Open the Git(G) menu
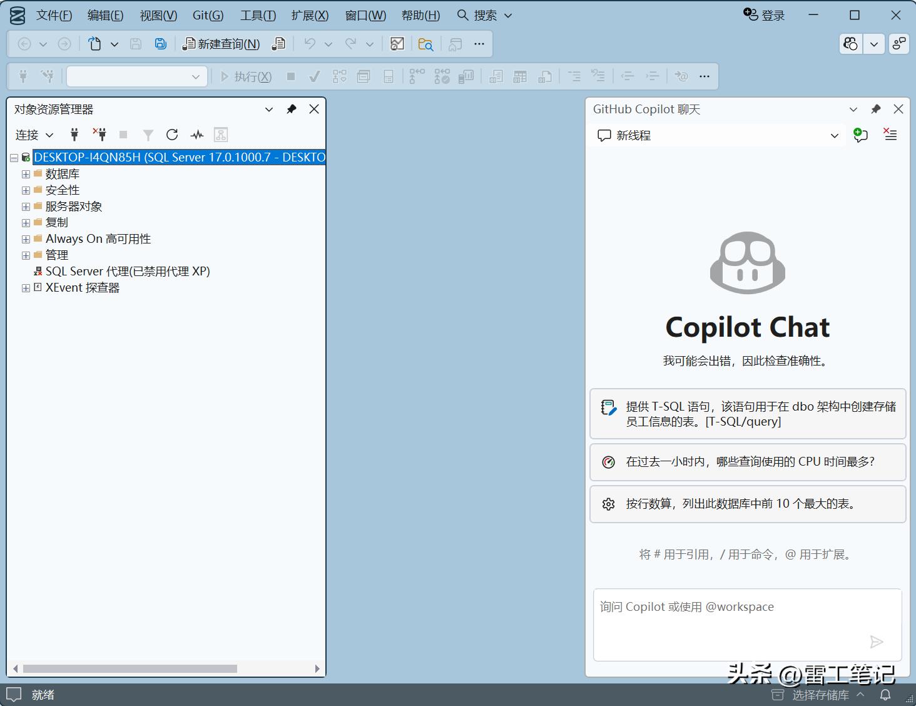This screenshot has width=916, height=706. point(208,15)
